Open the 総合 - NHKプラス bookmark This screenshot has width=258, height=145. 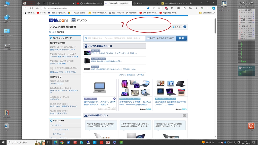click(116, 13)
